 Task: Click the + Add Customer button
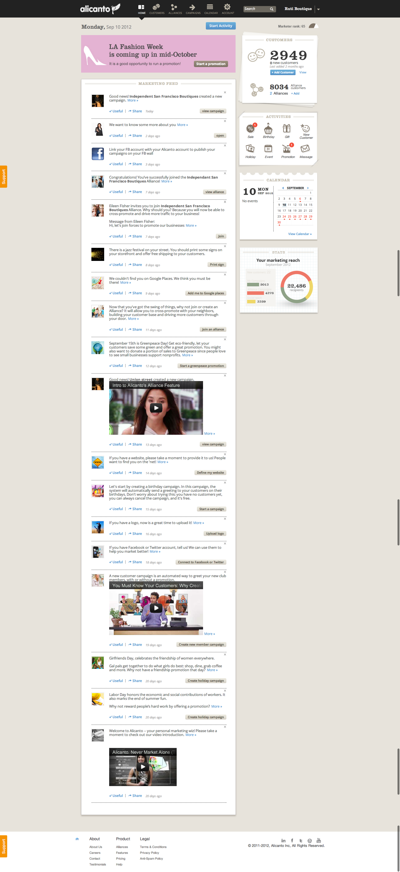click(283, 72)
